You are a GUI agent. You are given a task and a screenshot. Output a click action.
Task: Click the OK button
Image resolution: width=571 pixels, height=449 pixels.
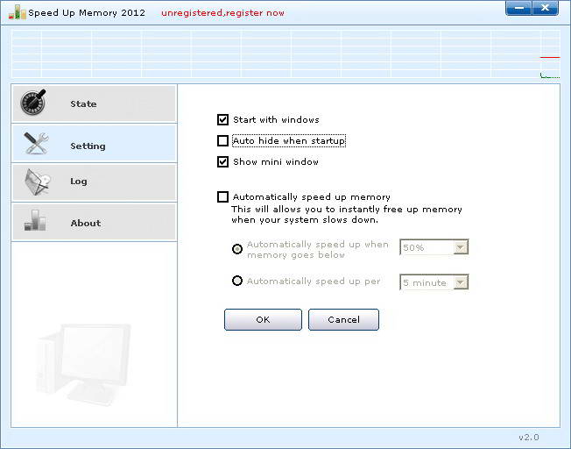pos(263,319)
